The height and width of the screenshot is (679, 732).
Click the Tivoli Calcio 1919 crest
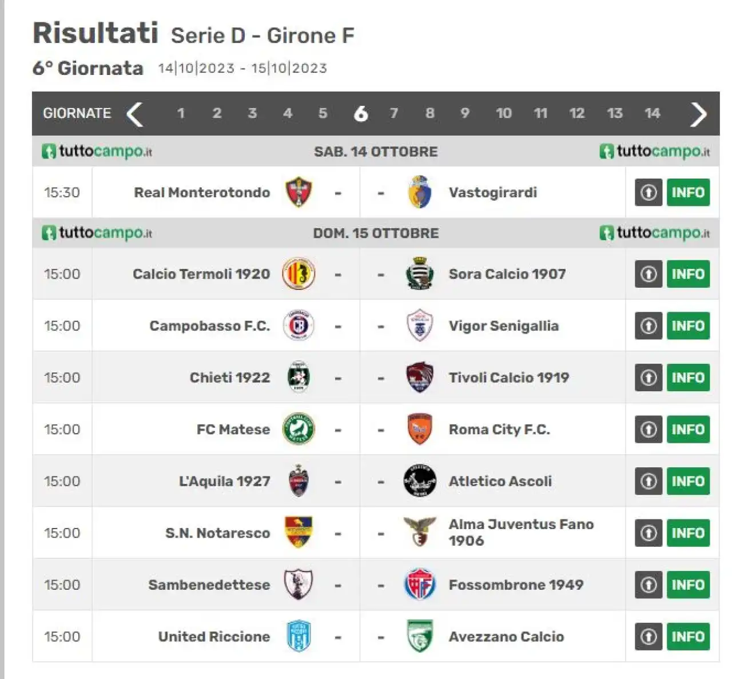click(x=419, y=378)
